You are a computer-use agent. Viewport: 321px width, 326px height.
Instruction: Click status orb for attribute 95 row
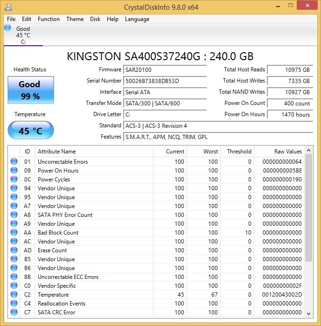pos(14,197)
